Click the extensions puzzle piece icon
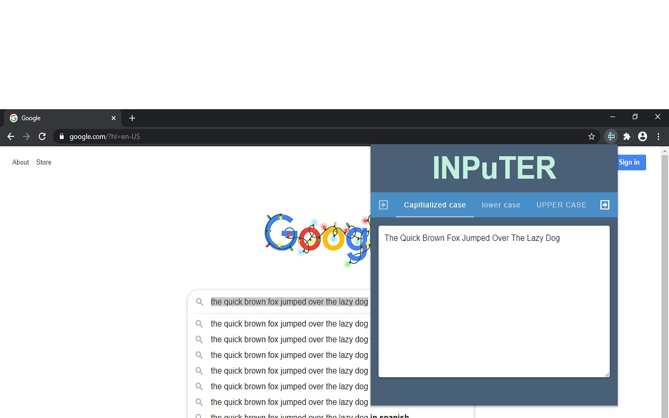The width and height of the screenshot is (669, 418). (627, 136)
